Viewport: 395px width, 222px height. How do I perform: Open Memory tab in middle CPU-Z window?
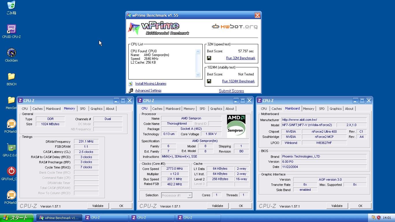189,109
